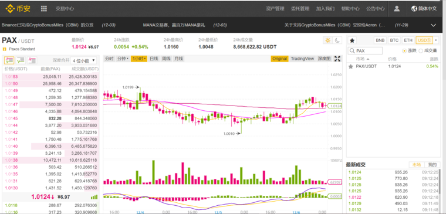Open the 4 位小数 depth merge dropdown
This screenshot has height=214, width=446.
point(84,60)
